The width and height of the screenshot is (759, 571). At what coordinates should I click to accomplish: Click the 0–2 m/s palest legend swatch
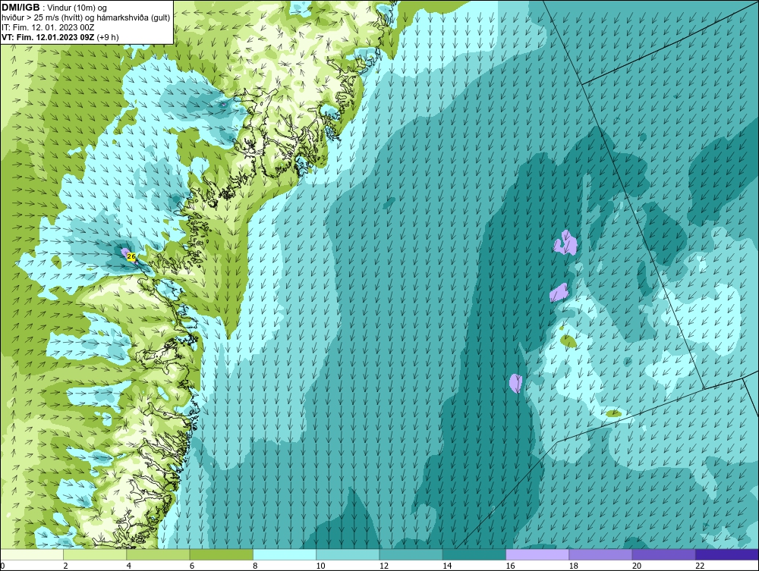(31, 554)
